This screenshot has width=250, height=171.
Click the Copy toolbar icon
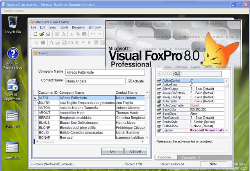click(x=78, y=34)
